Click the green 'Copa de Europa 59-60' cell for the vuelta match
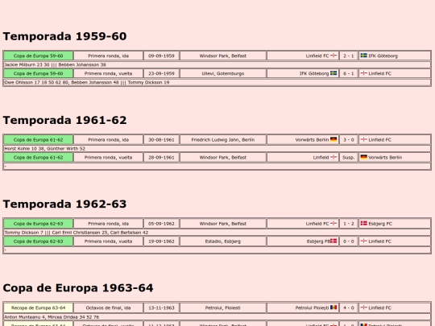 pos(39,73)
